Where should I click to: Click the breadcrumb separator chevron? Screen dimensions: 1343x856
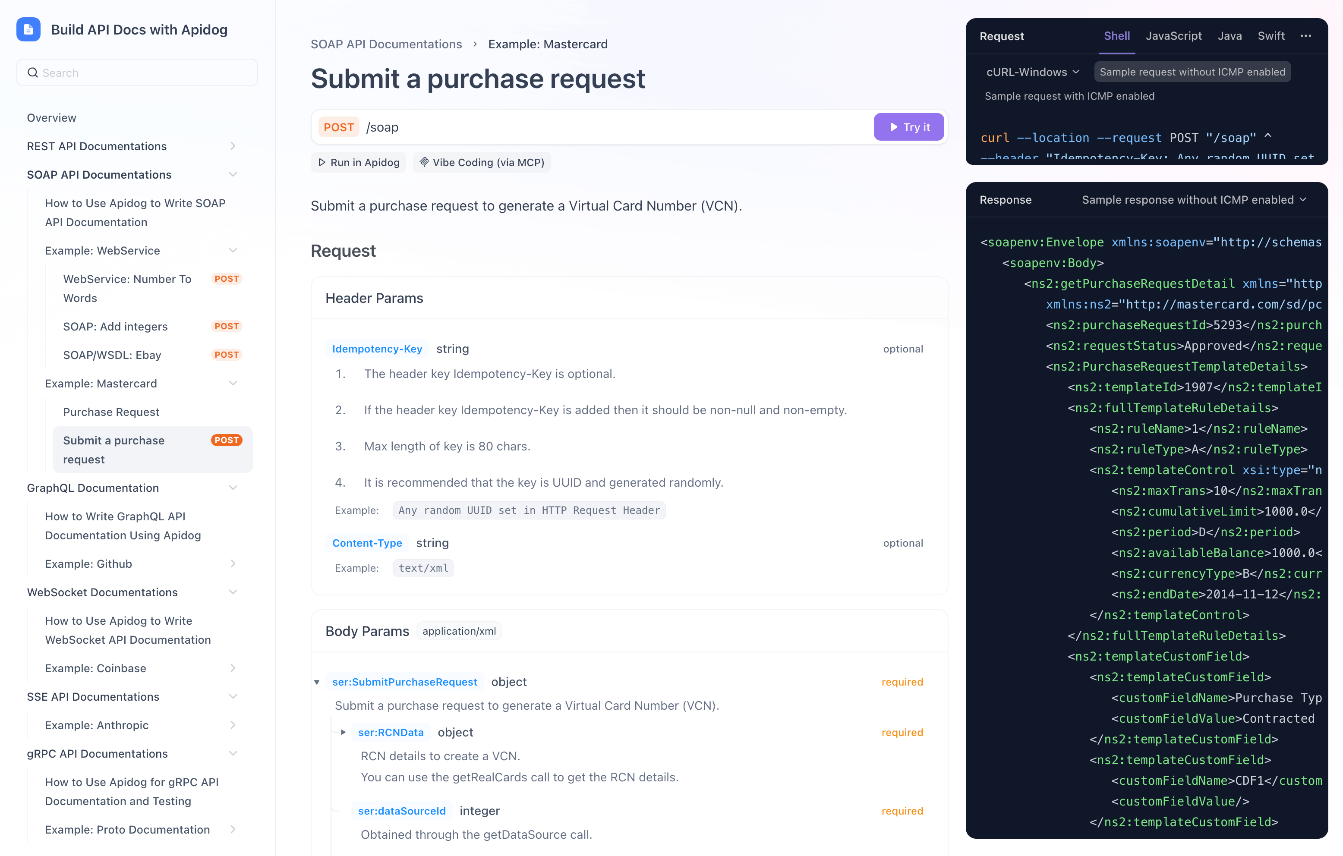[x=475, y=44]
